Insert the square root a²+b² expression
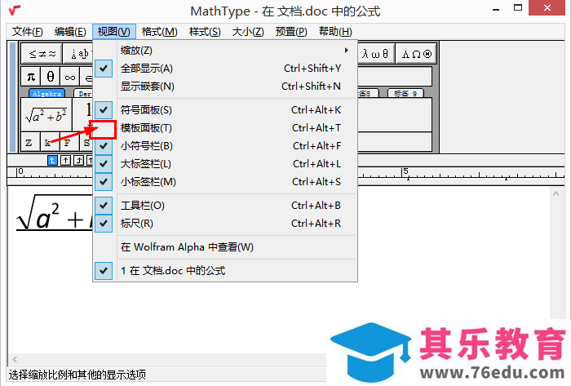 (x=46, y=115)
